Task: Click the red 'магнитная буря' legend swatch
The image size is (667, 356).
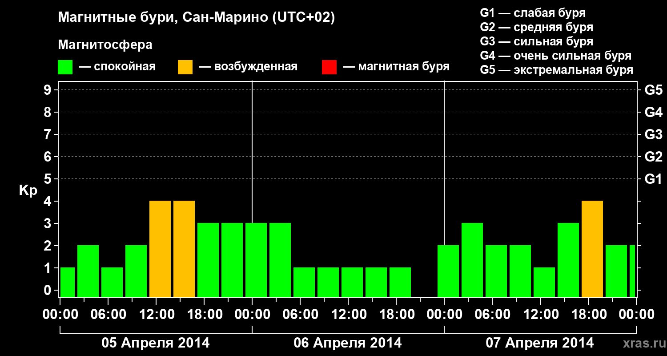Action: coord(329,67)
